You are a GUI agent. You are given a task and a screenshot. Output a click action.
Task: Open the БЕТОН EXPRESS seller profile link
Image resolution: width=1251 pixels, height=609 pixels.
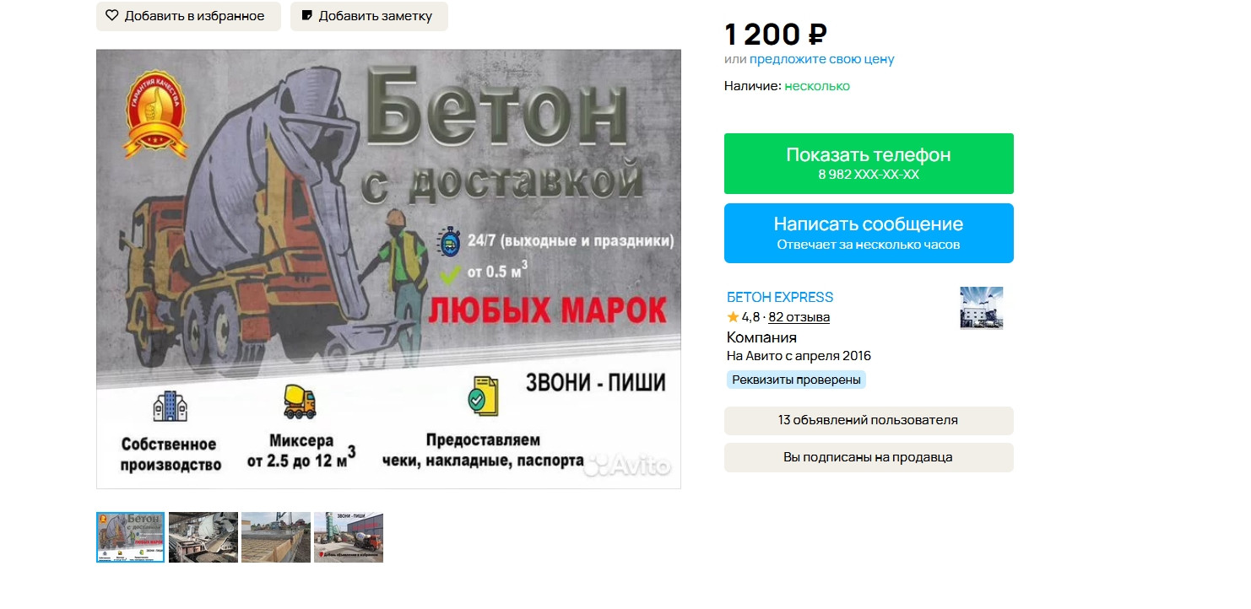780,297
